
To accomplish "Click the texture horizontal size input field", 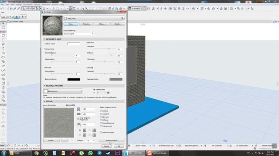I will point(88,109).
